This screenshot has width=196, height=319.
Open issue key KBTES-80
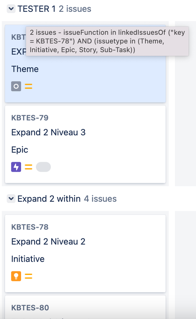[x=30, y=308]
